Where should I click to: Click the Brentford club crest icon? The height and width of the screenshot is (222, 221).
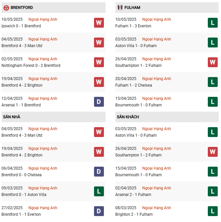click(6, 8)
